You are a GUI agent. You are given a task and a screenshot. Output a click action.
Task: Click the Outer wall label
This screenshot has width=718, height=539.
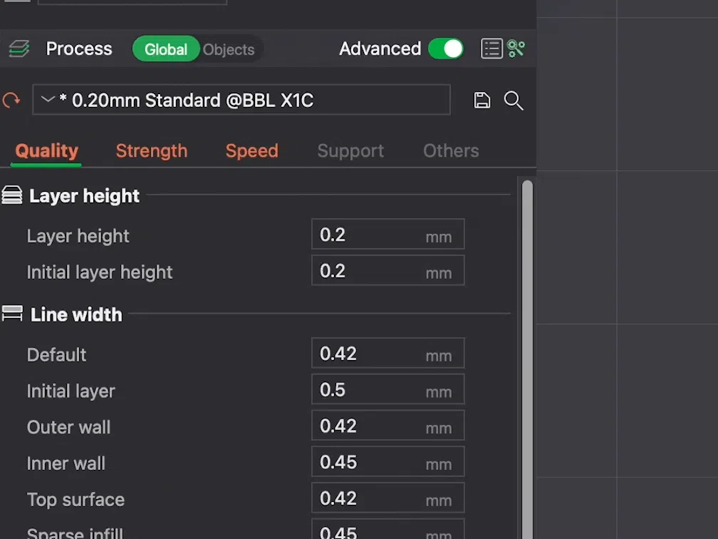(x=68, y=427)
